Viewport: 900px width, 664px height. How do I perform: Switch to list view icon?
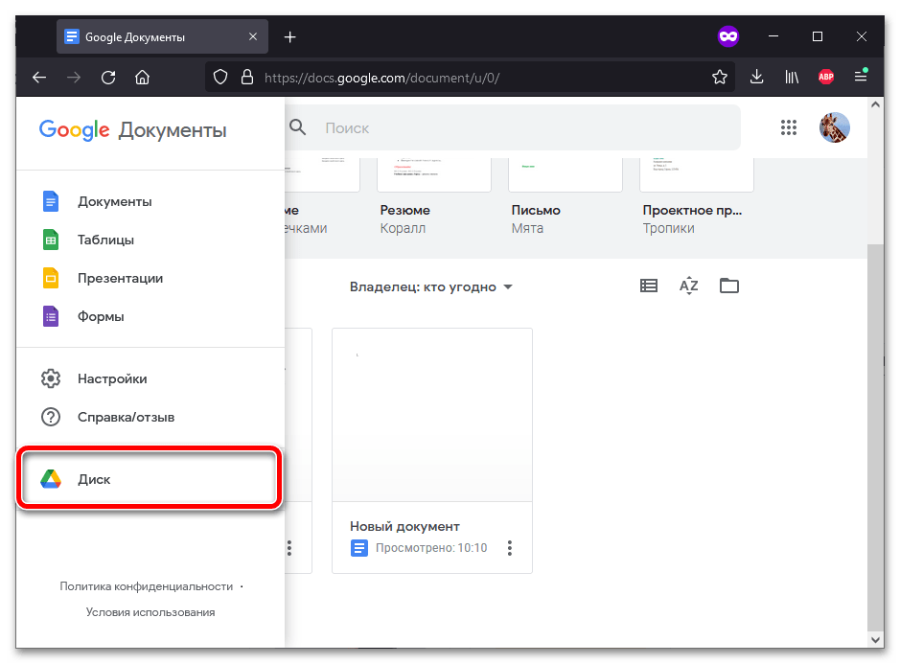[649, 286]
